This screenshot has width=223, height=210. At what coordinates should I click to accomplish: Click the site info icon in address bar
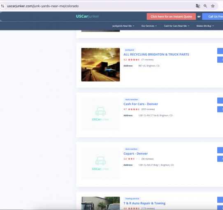[x=2, y=6]
